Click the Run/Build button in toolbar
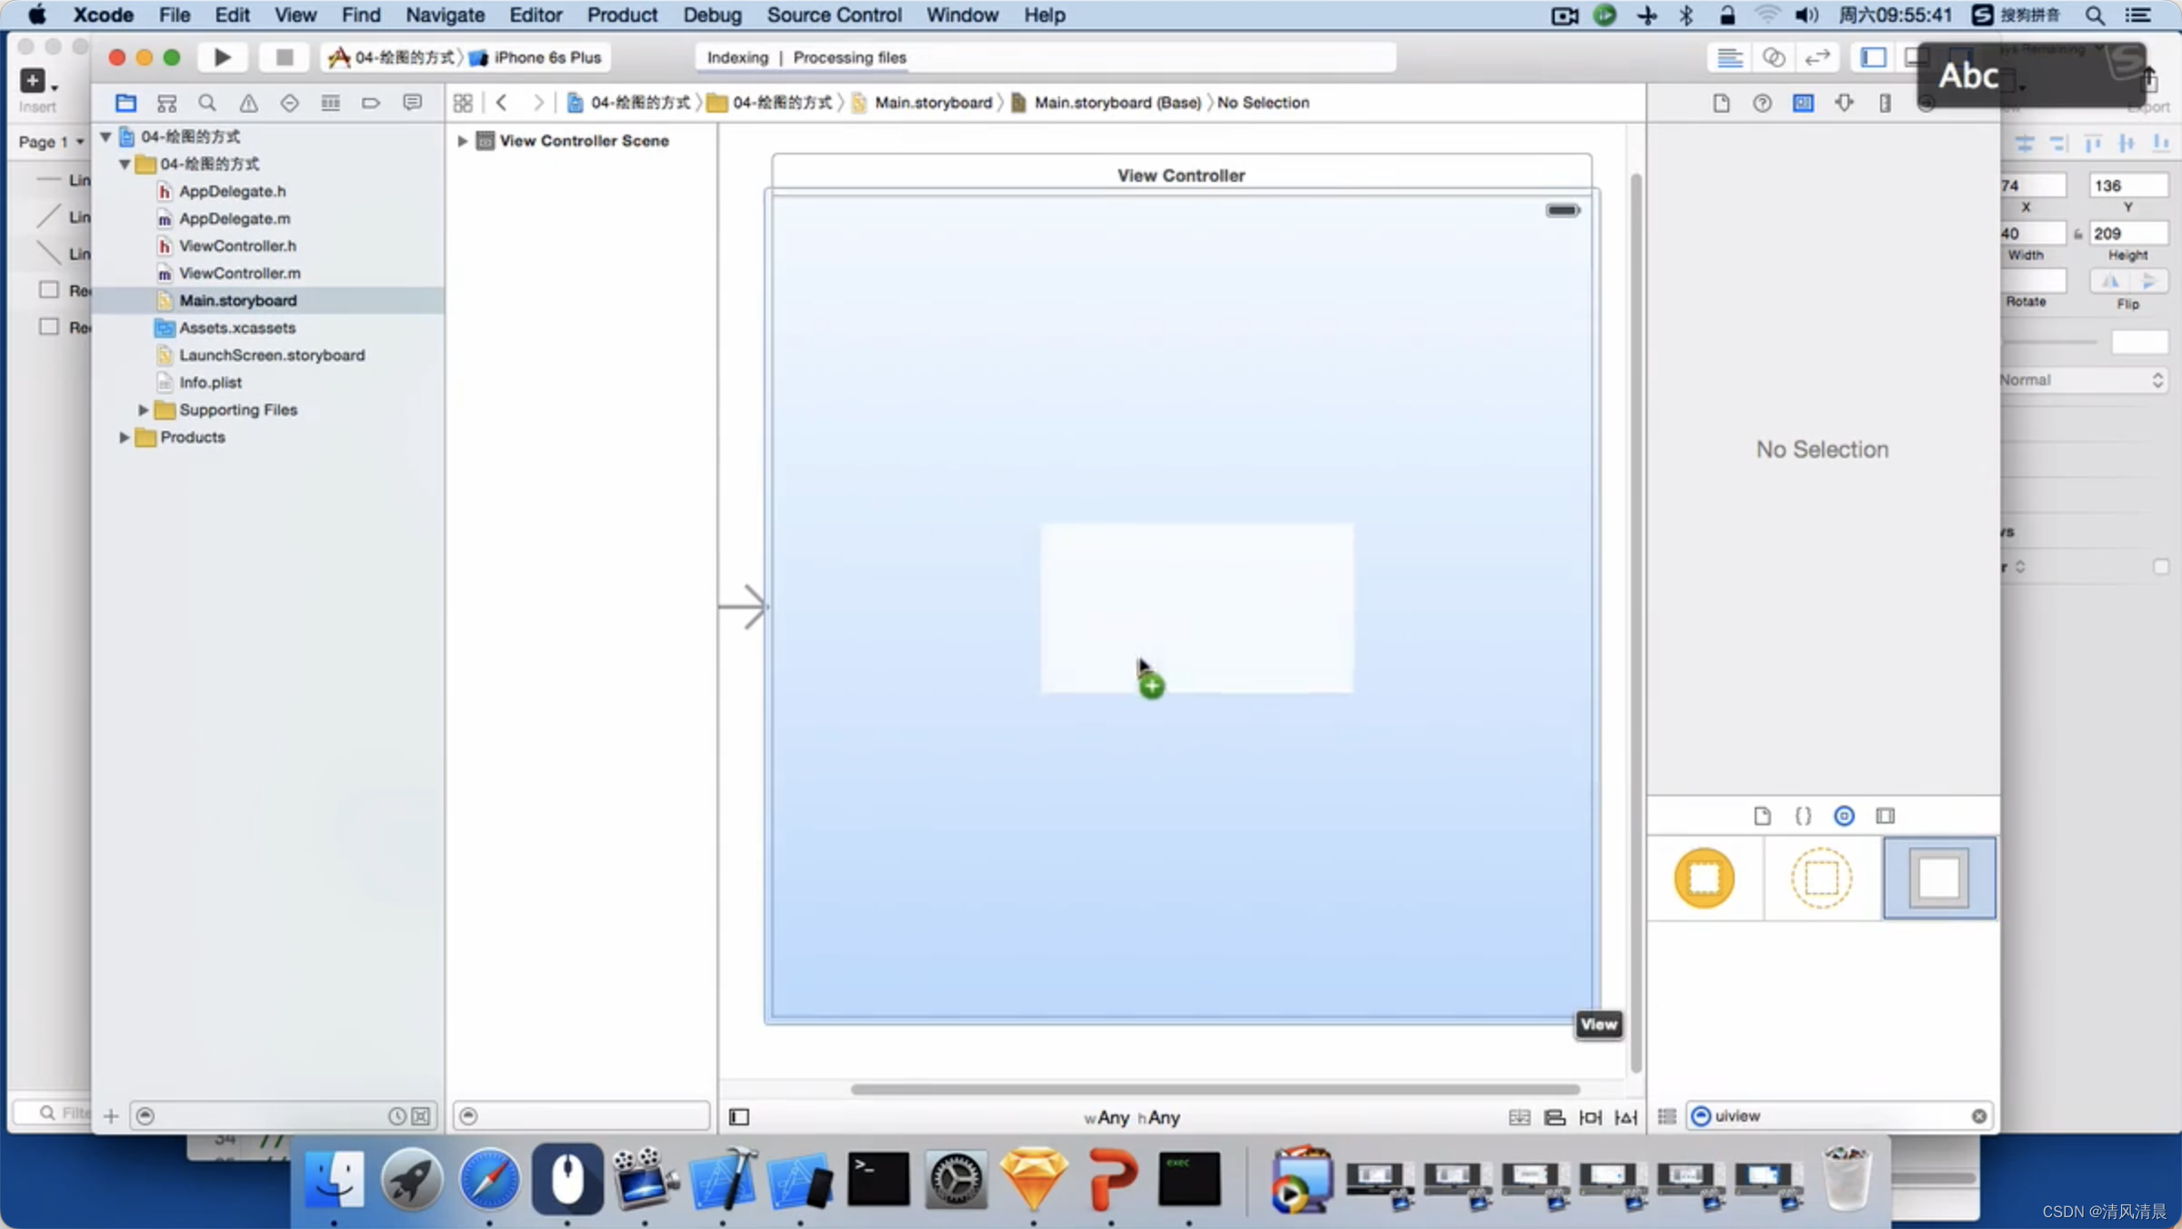Image resolution: width=2182 pixels, height=1229 pixels. (222, 57)
